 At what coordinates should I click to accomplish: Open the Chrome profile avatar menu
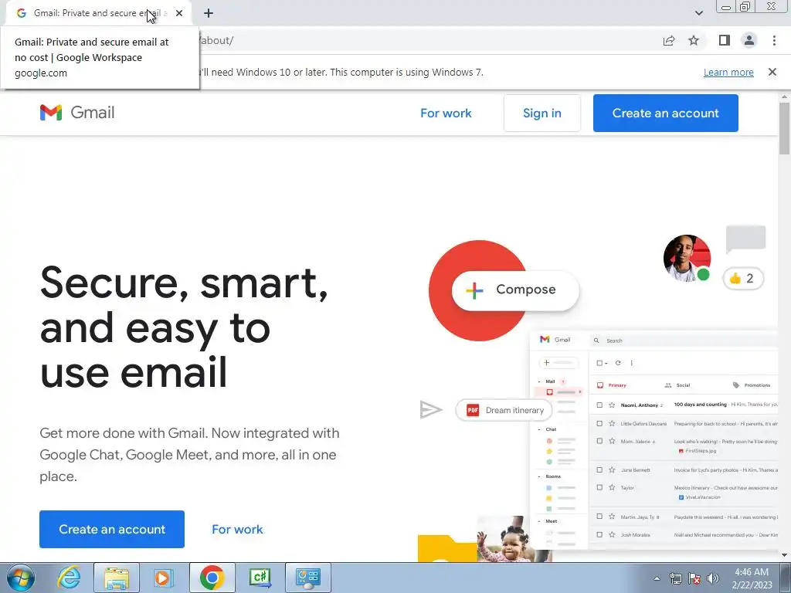pos(749,40)
